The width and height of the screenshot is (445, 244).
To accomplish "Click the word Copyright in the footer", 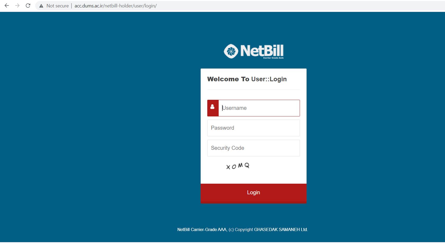I will [244, 229].
